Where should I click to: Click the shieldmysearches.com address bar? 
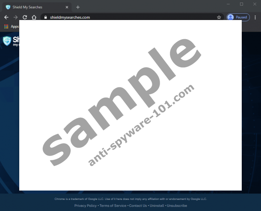[x=128, y=17]
